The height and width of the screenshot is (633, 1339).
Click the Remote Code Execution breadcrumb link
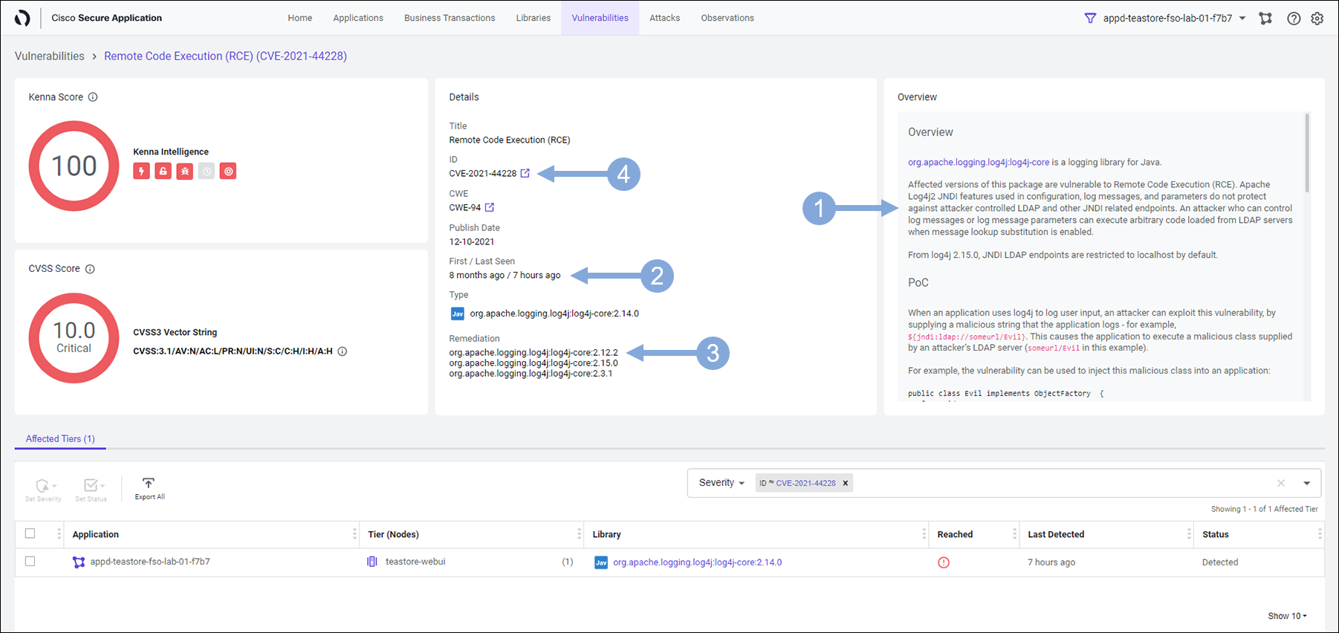pyautogui.click(x=225, y=56)
